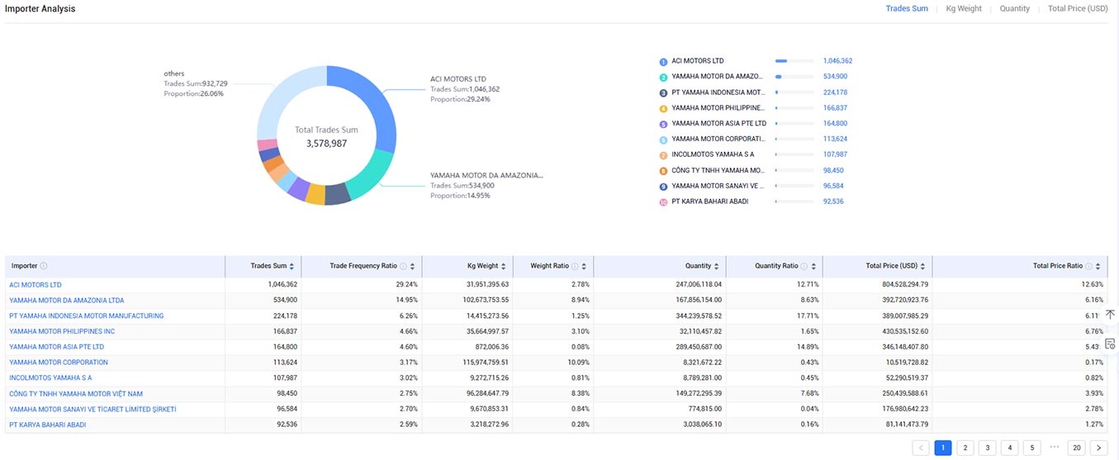The height and width of the screenshot is (460, 1119).
Task: Jump to page 20
Action: [1076, 448]
